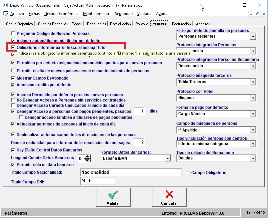Go to the Pagos tab
This screenshot has height=218, width=268.
(x=77, y=24)
